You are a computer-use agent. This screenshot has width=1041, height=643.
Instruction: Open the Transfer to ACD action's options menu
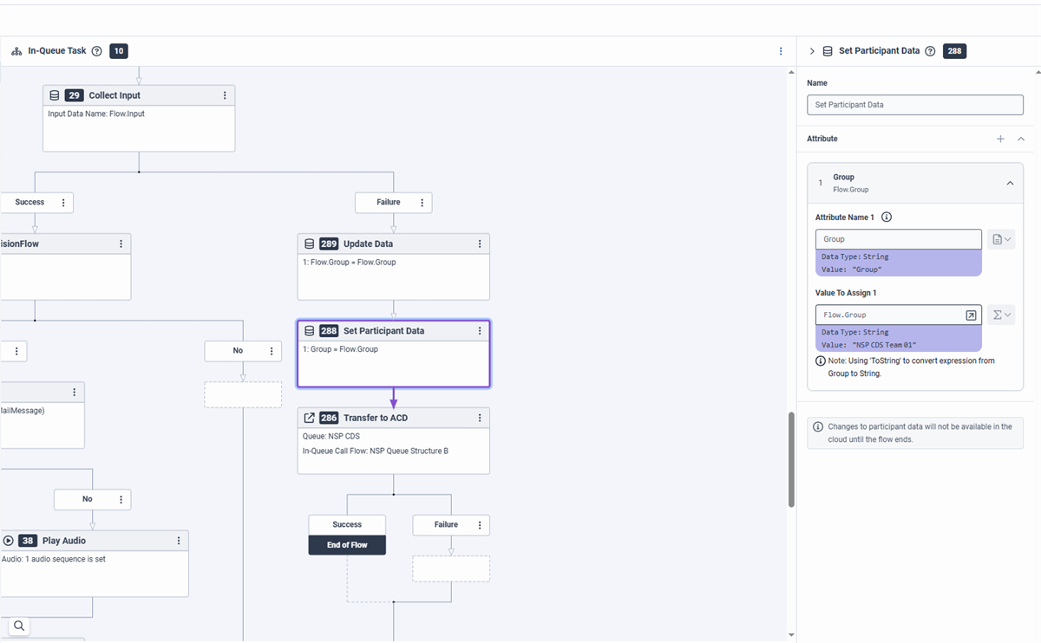(480, 418)
